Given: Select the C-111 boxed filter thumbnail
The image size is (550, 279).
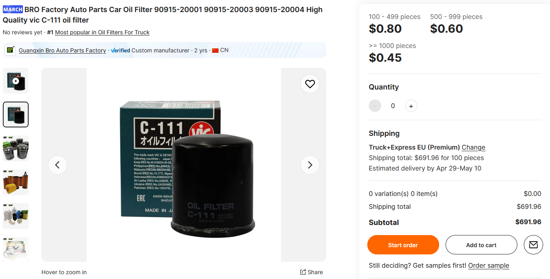Looking at the screenshot, I should tap(16, 115).
